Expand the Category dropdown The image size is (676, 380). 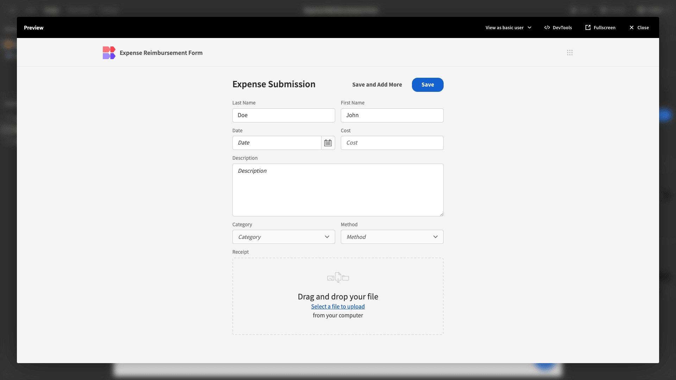pos(283,237)
